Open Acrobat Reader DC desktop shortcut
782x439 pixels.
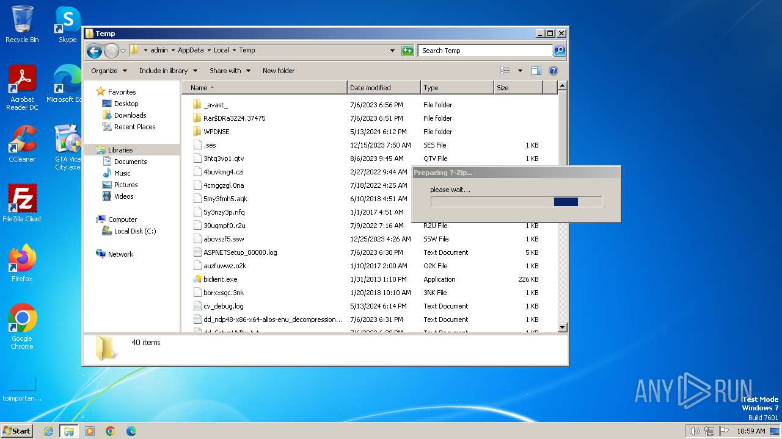click(x=22, y=88)
